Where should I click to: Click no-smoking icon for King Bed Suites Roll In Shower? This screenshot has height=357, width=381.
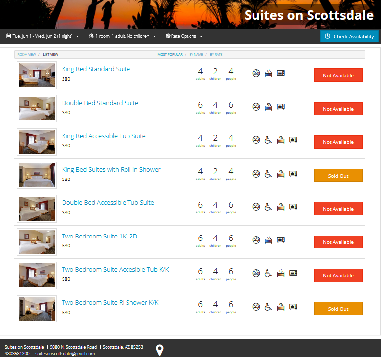[x=256, y=174]
